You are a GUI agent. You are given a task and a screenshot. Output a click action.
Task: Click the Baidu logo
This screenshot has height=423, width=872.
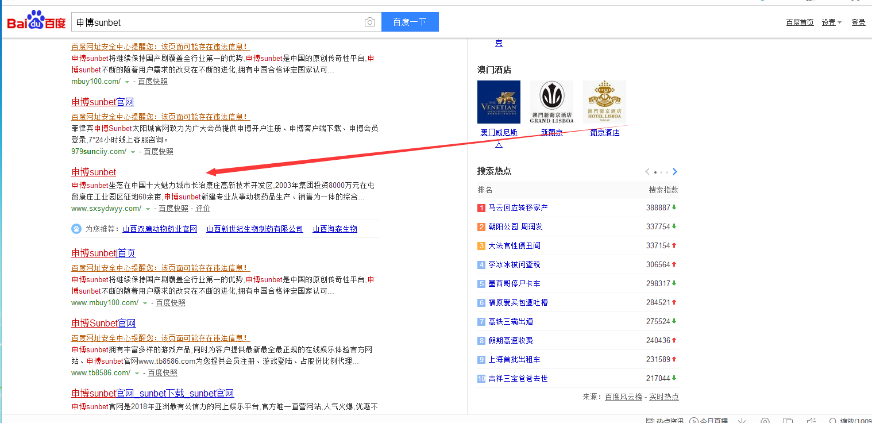pos(36,21)
